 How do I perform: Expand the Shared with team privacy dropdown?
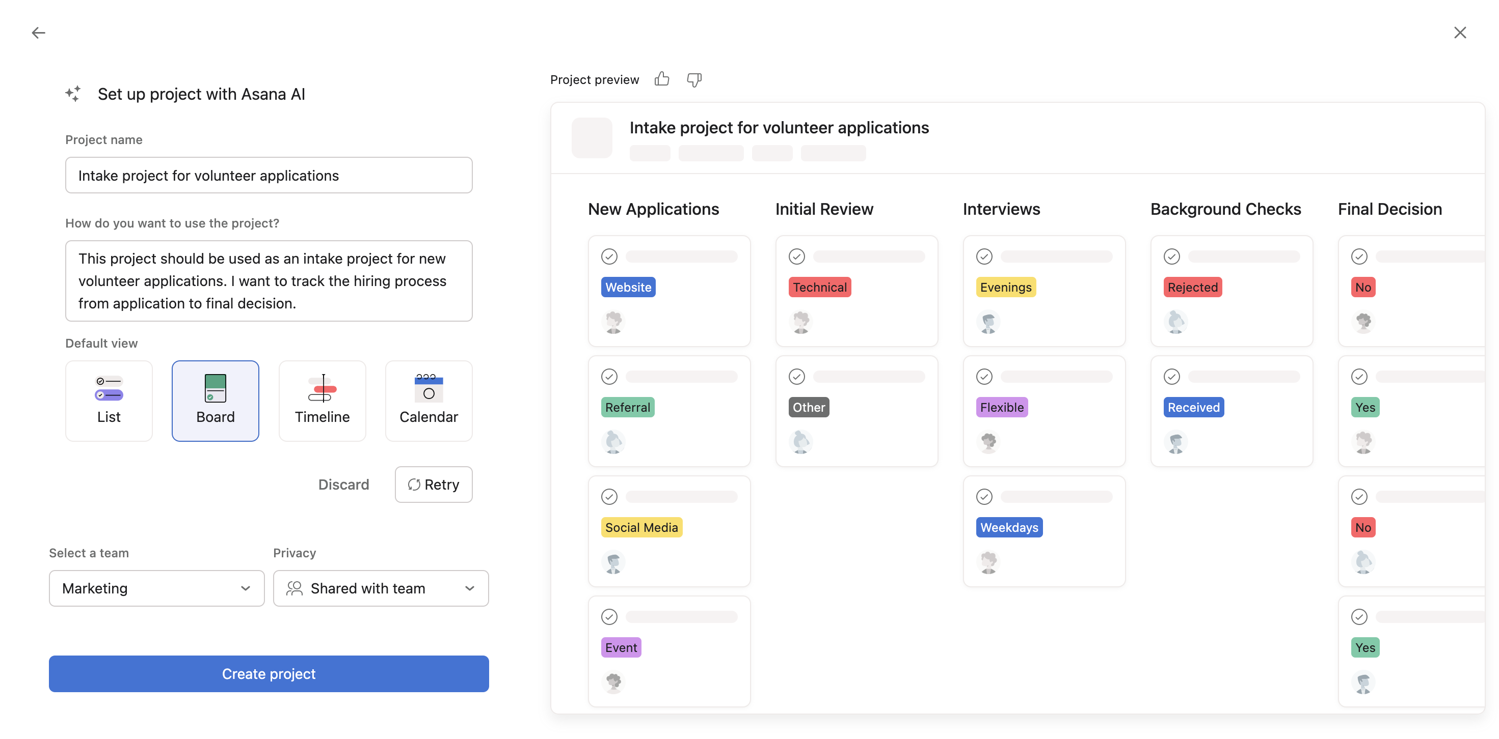(x=381, y=588)
